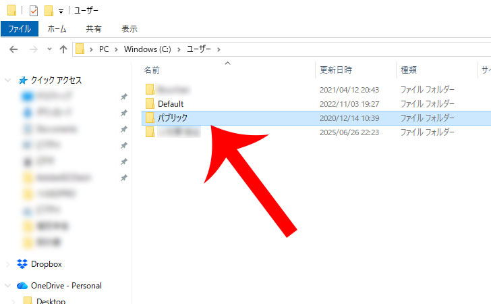Viewport: 491px width, 304px height.
Task: Switch to the 表示 ribbon tab
Action: tap(129, 29)
